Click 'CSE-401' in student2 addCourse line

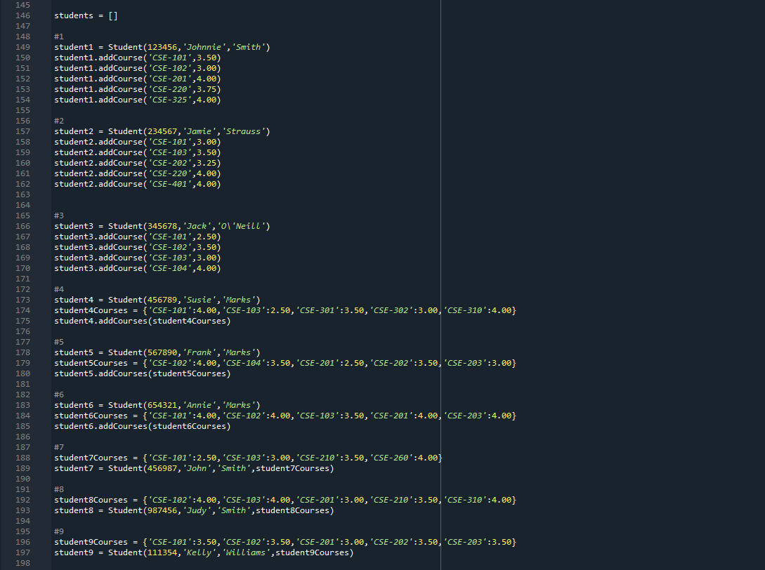click(x=170, y=185)
